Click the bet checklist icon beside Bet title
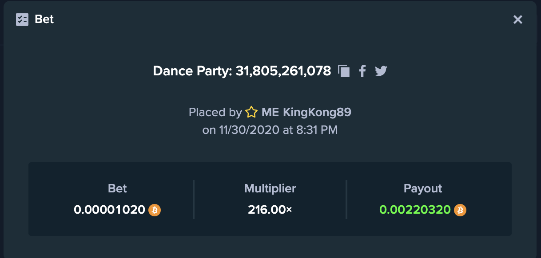Viewport: 541px width, 258px height. [x=22, y=20]
